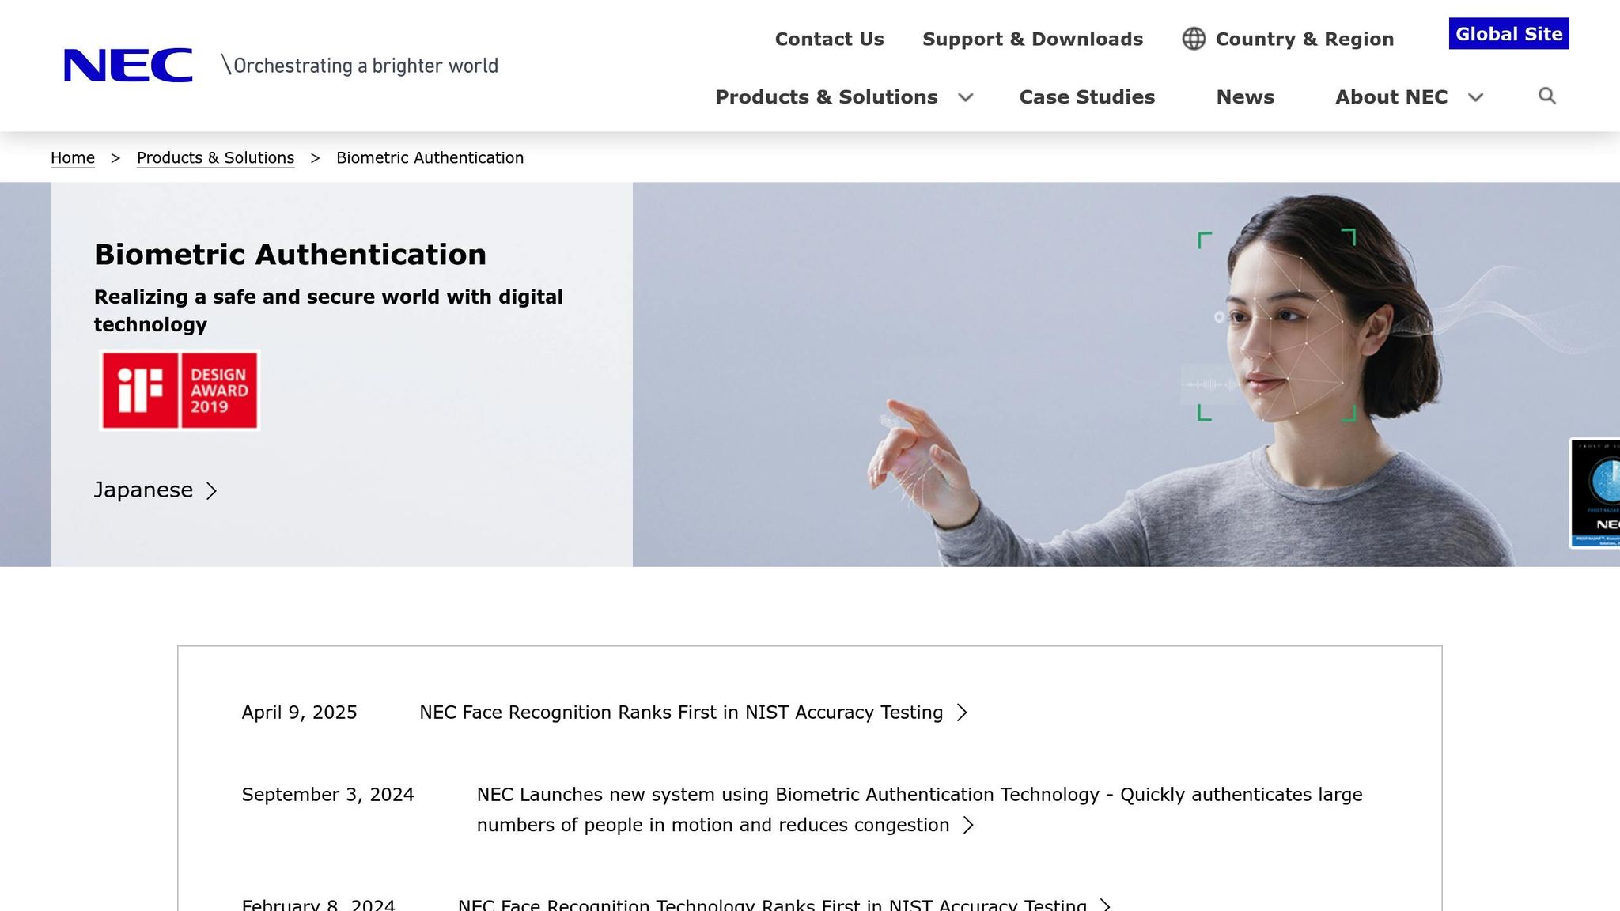Click the arrow after April 9 NIST headline

click(x=962, y=713)
